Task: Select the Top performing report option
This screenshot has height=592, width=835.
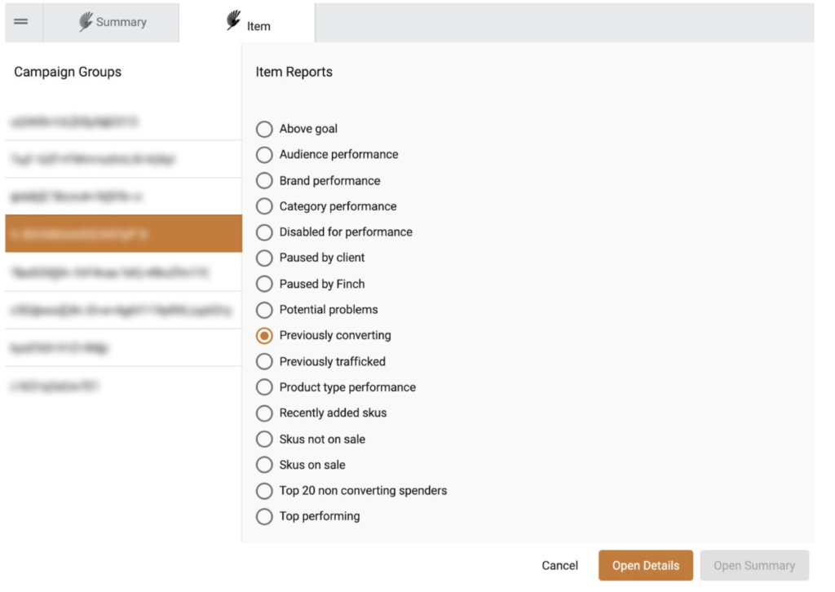Action: 264,516
